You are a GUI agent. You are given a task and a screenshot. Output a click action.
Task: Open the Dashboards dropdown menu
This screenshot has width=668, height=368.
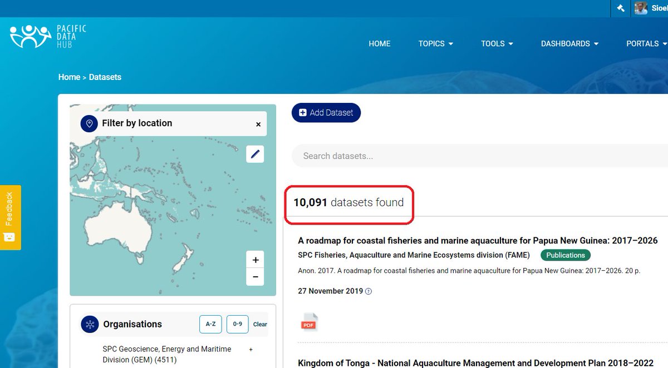[570, 43]
